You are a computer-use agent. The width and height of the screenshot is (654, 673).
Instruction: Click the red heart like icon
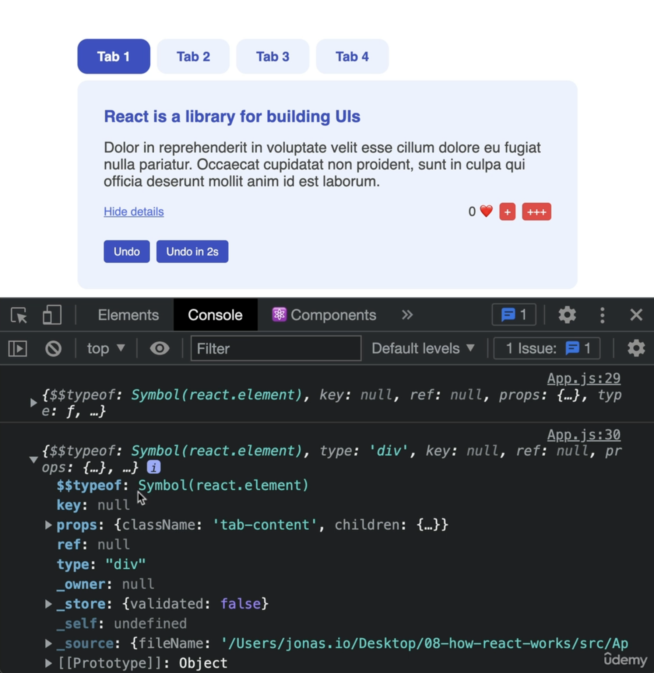[485, 211]
